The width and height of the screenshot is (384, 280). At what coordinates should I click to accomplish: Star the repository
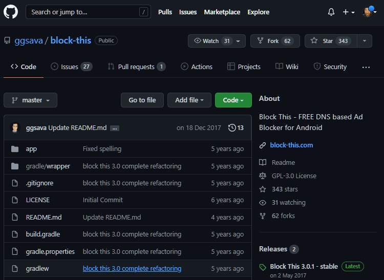click(331, 41)
